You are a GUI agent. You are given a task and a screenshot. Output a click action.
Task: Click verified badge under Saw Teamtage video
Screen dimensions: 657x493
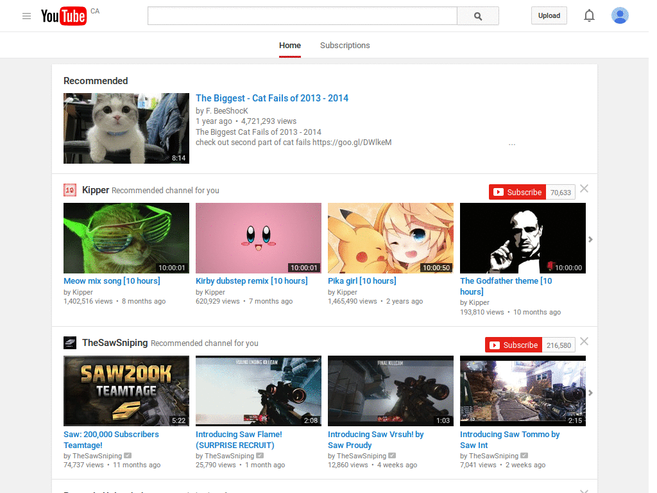[x=128, y=455]
